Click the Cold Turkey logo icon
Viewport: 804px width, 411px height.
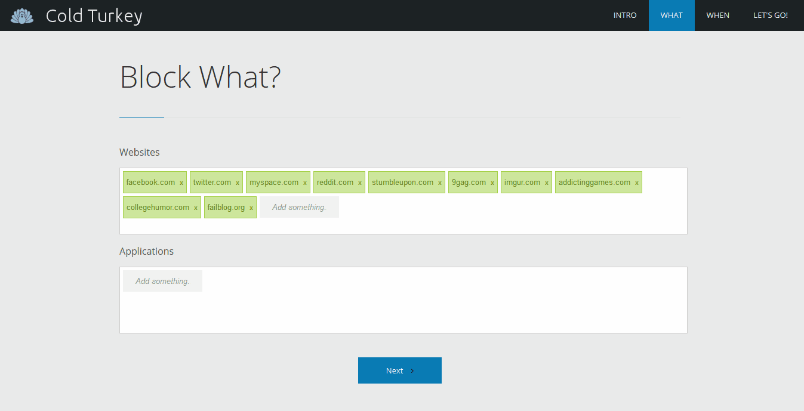tap(22, 16)
